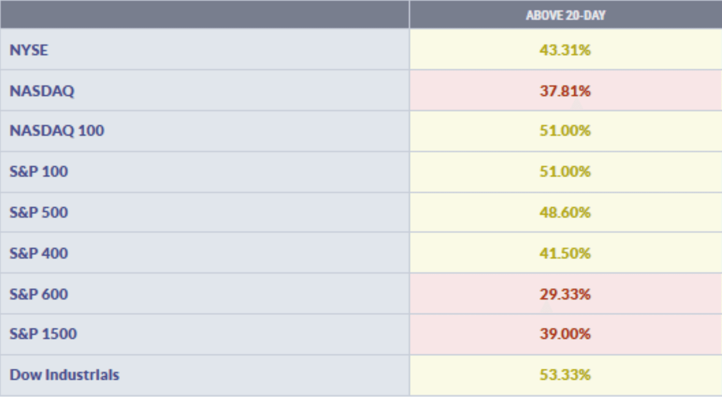Select the S&P 100 51.00% cell

[x=565, y=171]
